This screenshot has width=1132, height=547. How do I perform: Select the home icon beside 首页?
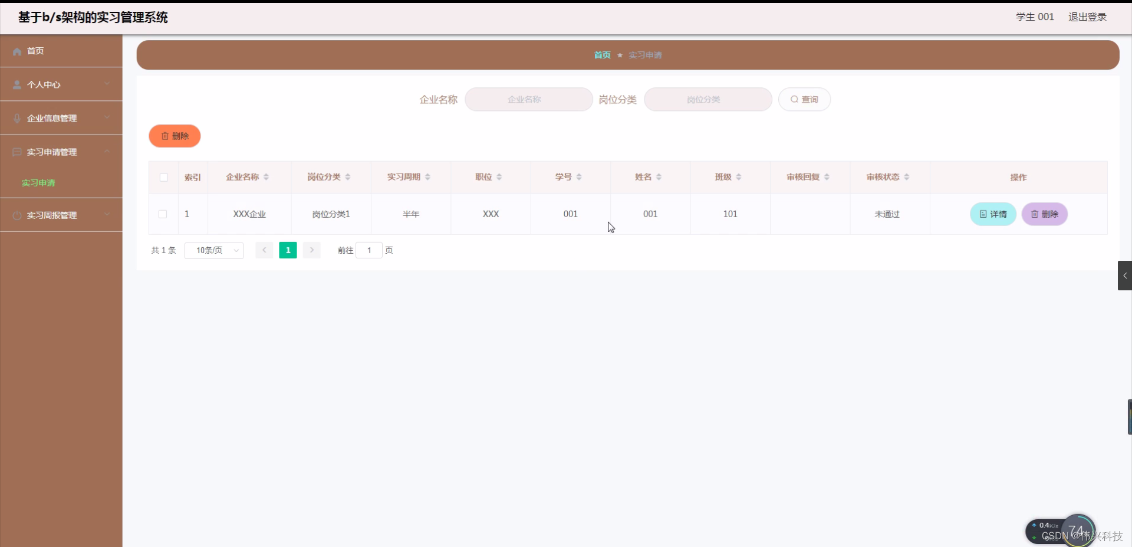[17, 51]
